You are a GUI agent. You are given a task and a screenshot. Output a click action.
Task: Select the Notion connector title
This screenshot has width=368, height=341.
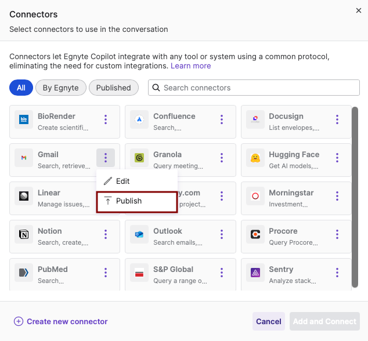click(x=50, y=231)
